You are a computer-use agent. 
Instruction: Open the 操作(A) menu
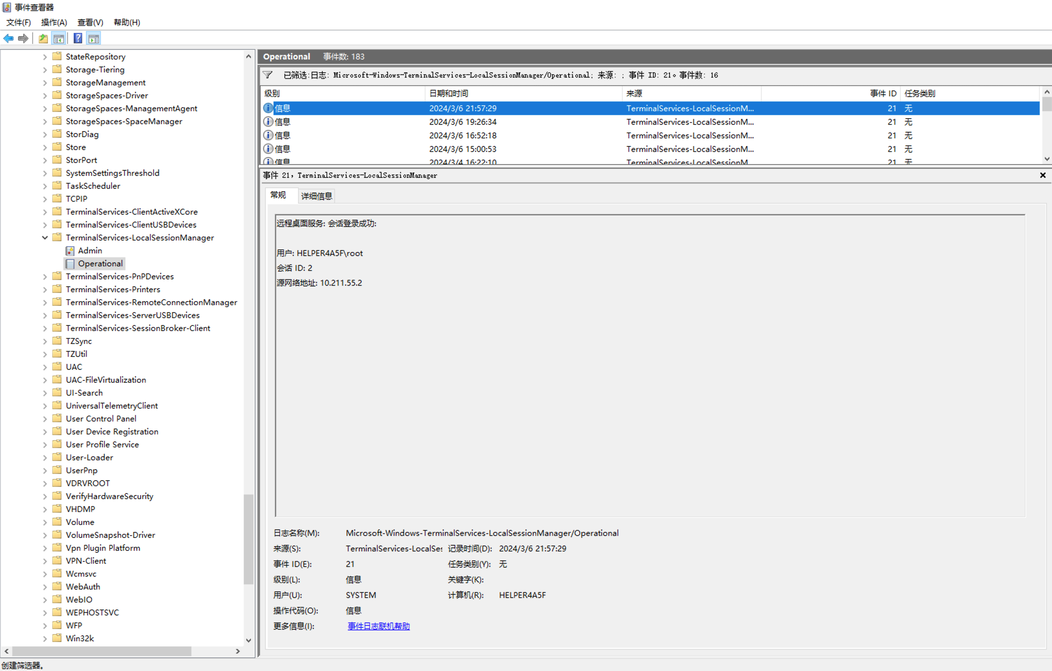(x=54, y=22)
